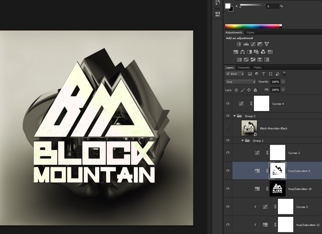The width and height of the screenshot is (322, 234).
Task: Hide the Hue/Saturation 8 layer
Action: coord(228,171)
